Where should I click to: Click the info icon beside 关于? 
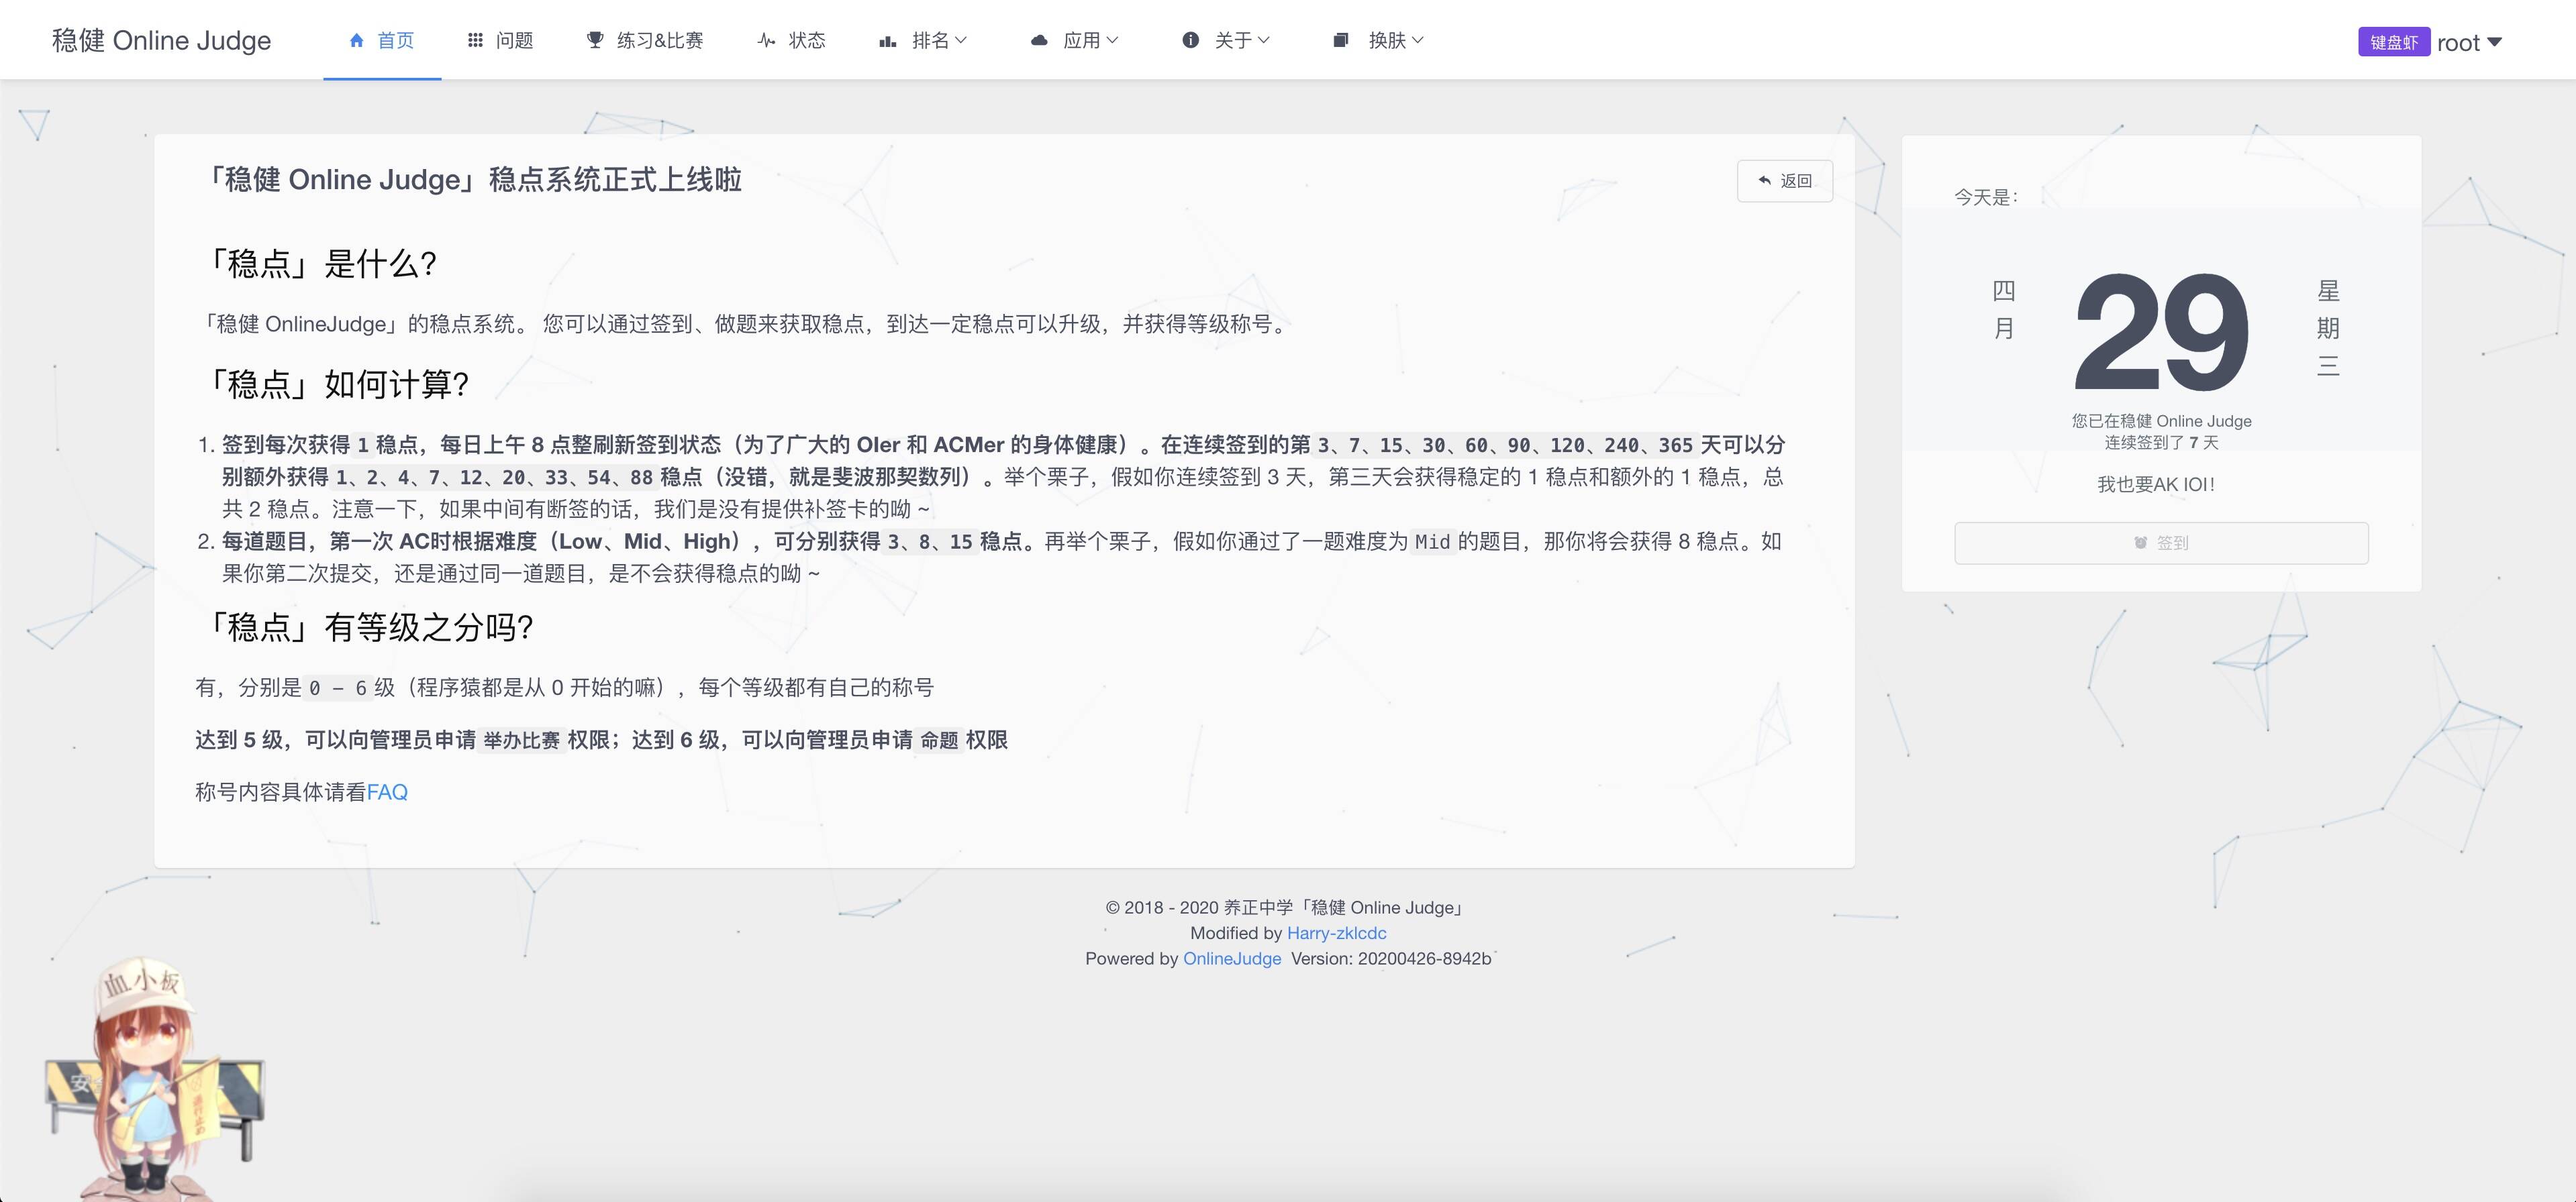point(1190,40)
